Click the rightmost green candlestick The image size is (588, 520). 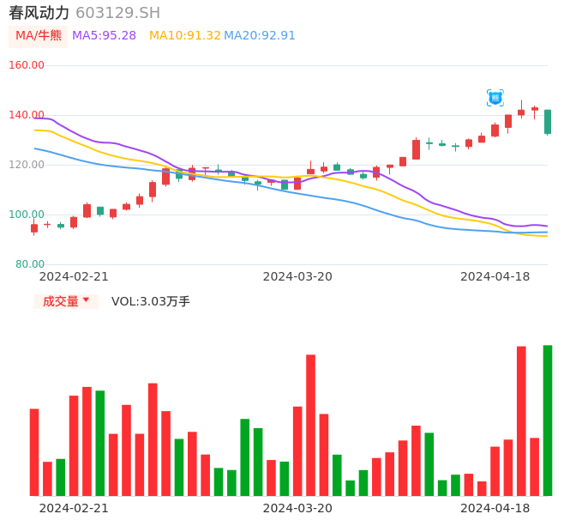(x=547, y=122)
